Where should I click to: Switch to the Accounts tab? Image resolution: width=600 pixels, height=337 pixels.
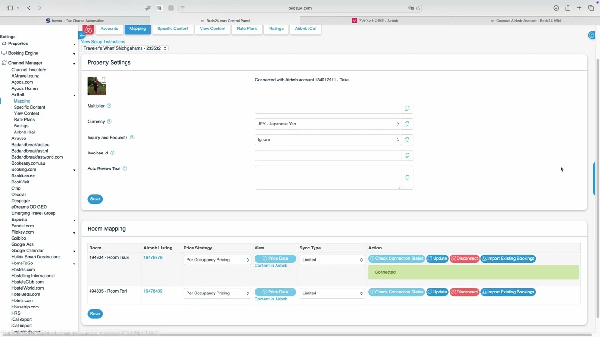point(109,29)
